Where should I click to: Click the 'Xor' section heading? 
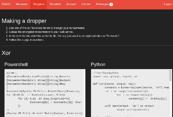(x=6, y=53)
